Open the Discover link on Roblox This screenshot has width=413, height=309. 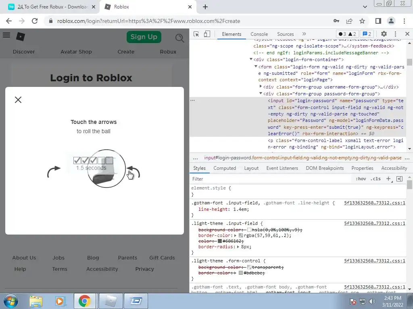coord(24,52)
